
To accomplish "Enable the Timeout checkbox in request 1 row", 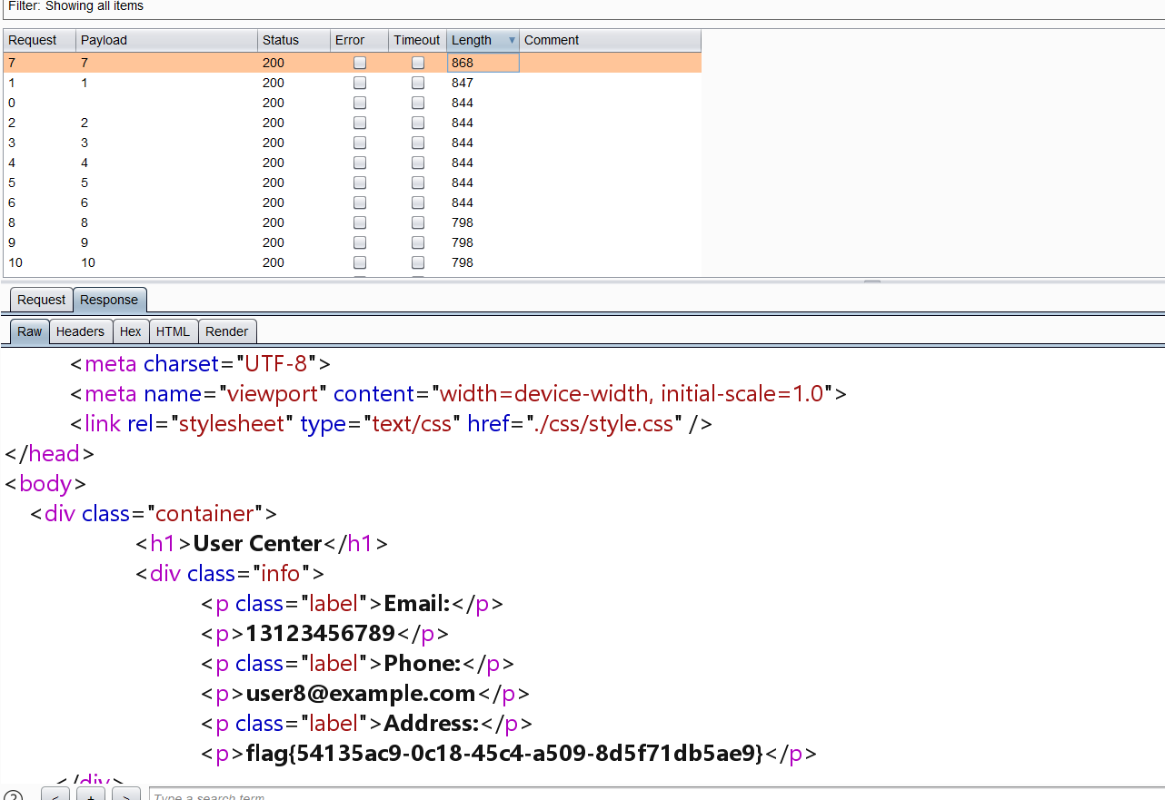I will click(418, 83).
